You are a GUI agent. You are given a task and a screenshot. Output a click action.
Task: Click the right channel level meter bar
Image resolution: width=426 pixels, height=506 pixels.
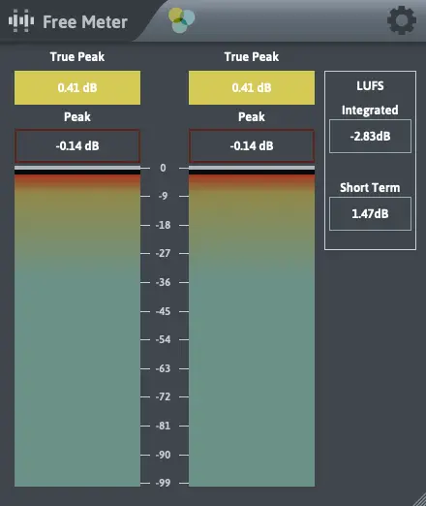click(x=252, y=331)
